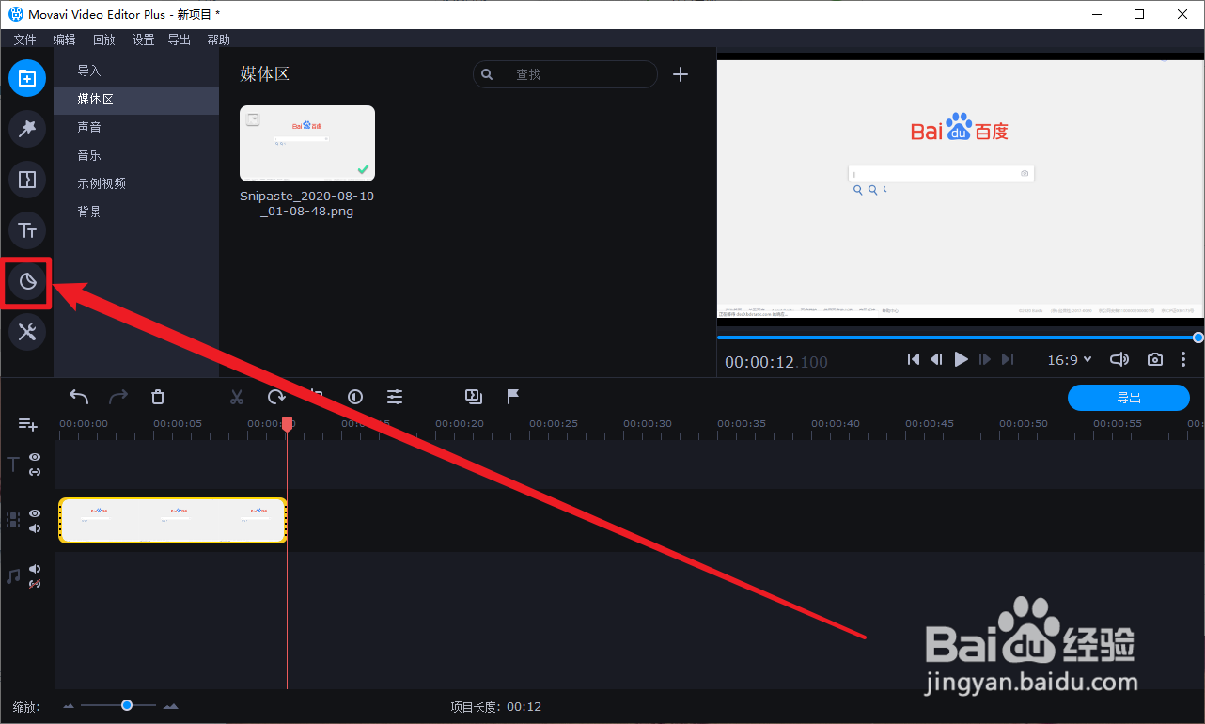Select the Snipaste media thumbnail
The height and width of the screenshot is (724, 1205).
(x=307, y=143)
